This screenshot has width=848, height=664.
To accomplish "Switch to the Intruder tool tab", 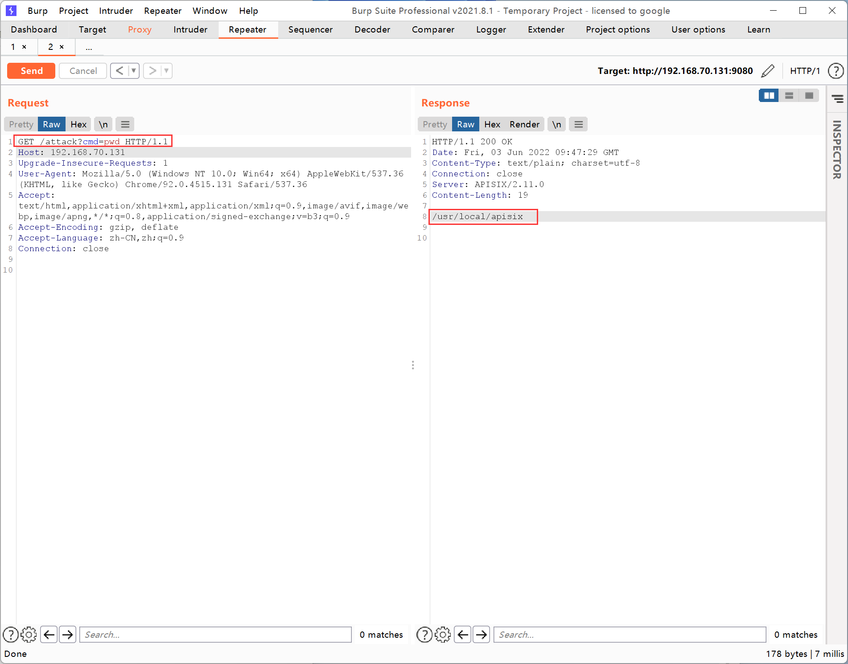I will (190, 29).
